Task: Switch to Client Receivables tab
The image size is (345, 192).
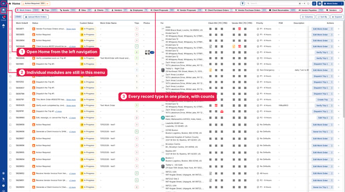Action: click(x=283, y=10)
